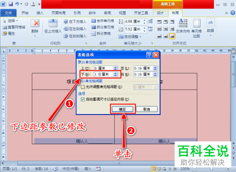Click 在下方插入 row button

(x=75, y=22)
